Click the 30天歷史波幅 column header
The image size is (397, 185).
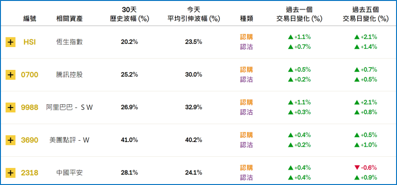coord(129,14)
